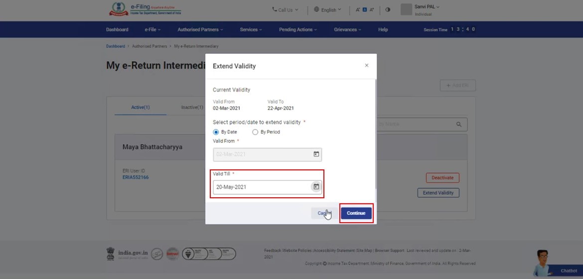Expand the Sanvi PAL profile menu
Image resolution: width=583 pixels, height=279 pixels.
pyautogui.click(x=427, y=7)
